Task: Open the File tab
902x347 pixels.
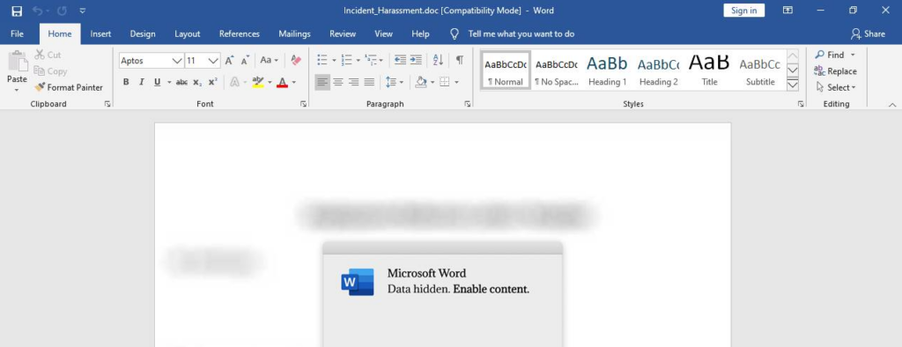Action: click(18, 34)
